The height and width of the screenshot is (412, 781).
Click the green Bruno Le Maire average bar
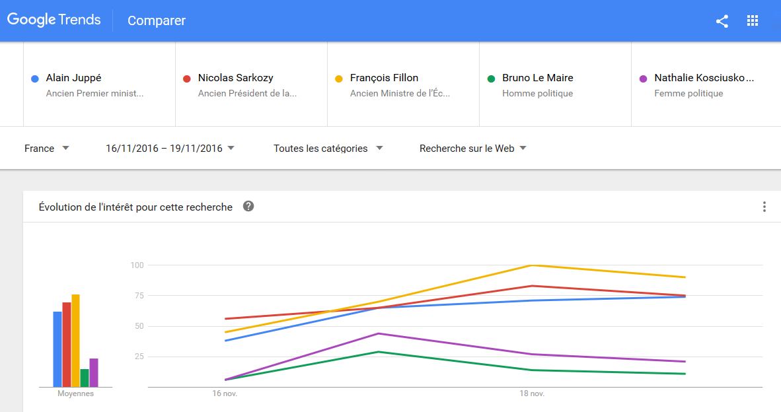(85, 378)
